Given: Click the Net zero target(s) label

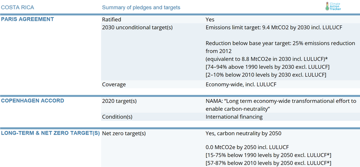Looking at the screenshot, I should click(124, 133).
